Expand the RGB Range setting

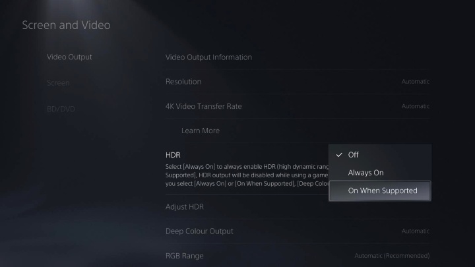click(297, 256)
